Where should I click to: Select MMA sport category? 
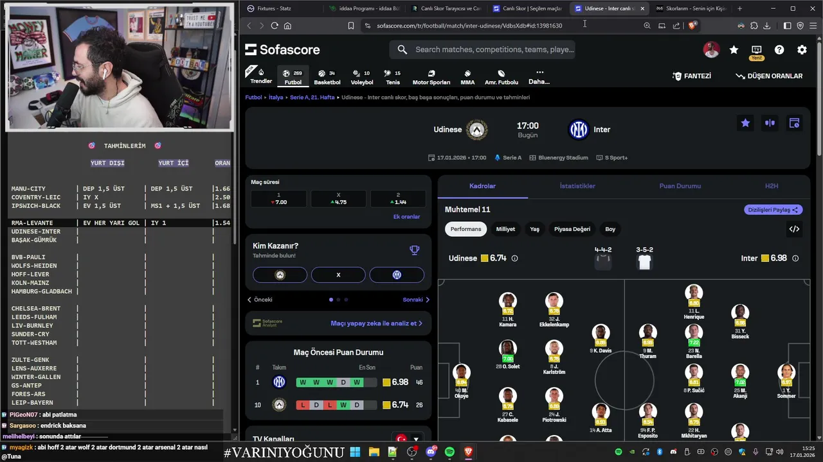coord(467,77)
